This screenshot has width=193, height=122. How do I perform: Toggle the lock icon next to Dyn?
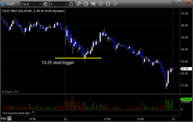pos(9,118)
